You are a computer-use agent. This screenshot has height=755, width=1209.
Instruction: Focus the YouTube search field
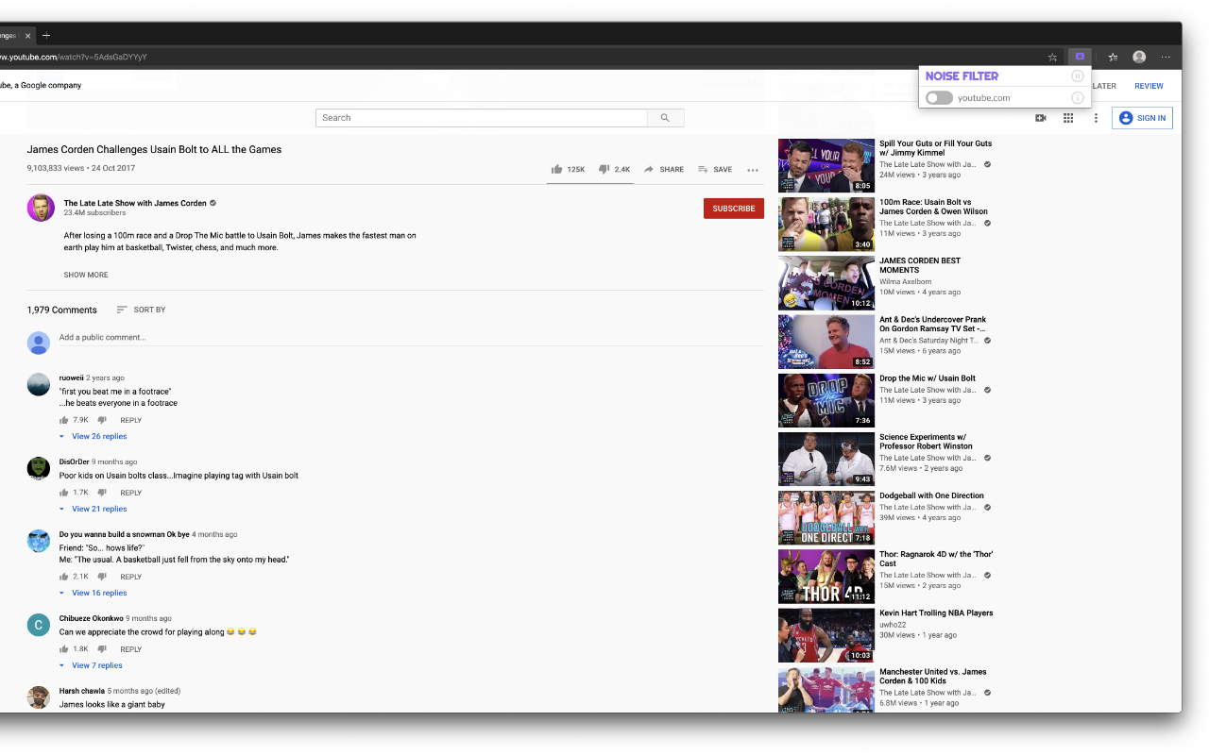point(482,118)
